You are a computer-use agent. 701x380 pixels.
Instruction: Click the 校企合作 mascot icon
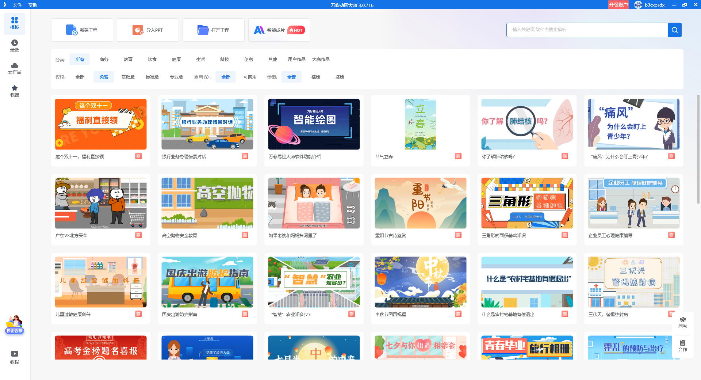pyautogui.click(x=14, y=324)
